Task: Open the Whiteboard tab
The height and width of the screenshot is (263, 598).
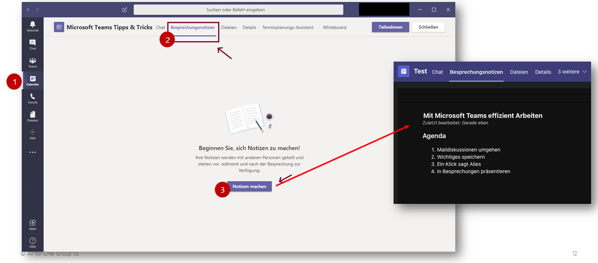Action: (x=334, y=28)
